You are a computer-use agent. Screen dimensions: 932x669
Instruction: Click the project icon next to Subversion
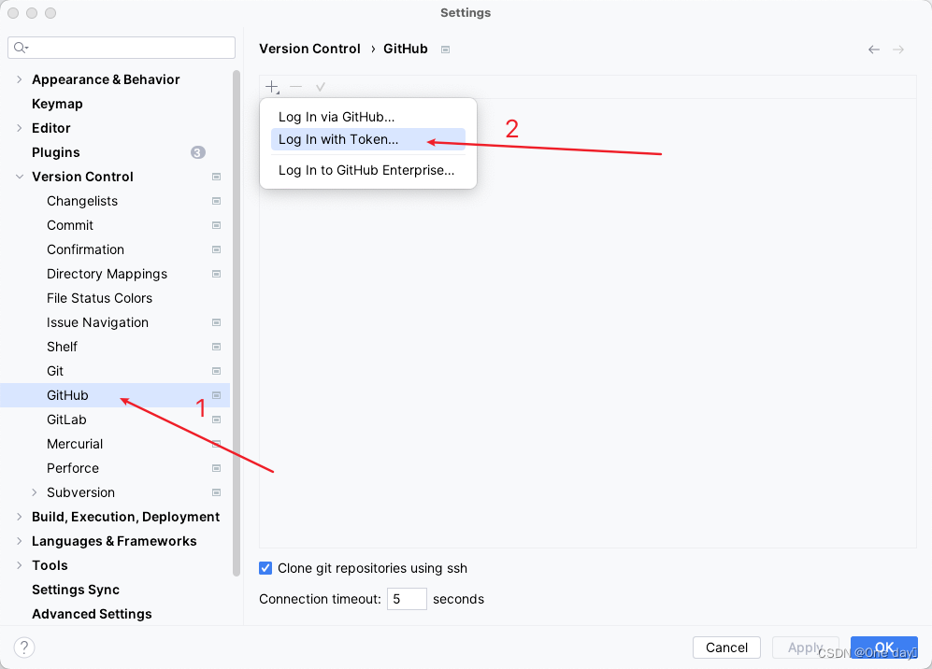coord(216,493)
